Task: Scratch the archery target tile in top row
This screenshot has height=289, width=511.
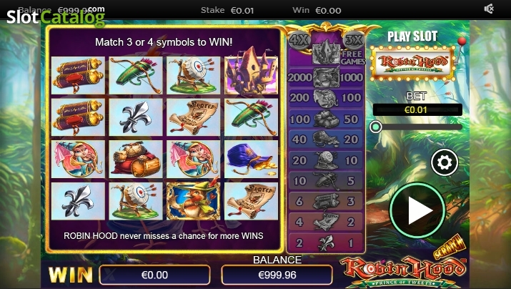Action: pyautogui.click(x=193, y=75)
